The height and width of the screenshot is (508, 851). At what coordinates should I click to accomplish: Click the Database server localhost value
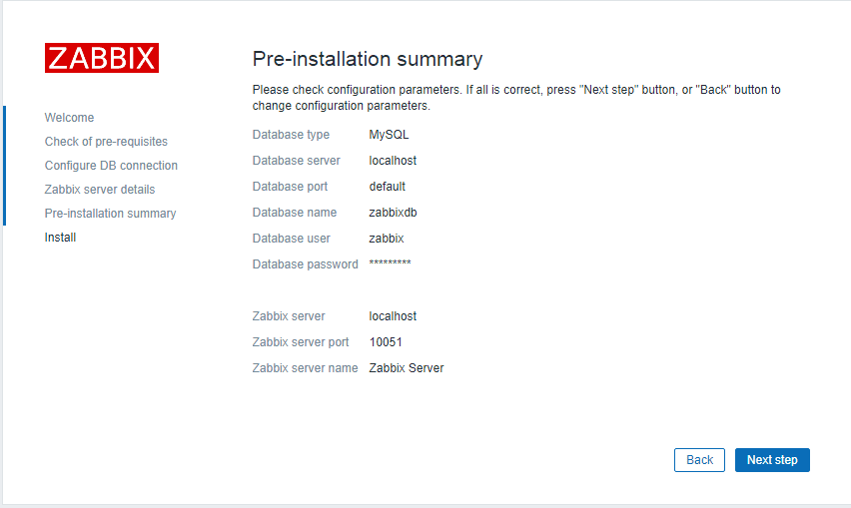[x=393, y=161]
